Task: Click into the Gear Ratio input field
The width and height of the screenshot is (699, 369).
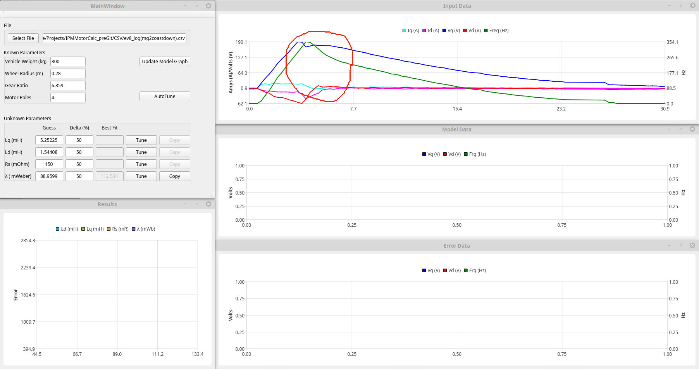Action: 68,86
